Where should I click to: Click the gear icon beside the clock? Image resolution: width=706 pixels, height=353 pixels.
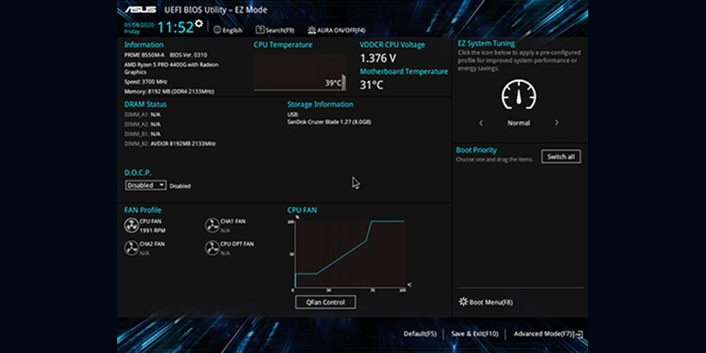click(x=199, y=24)
